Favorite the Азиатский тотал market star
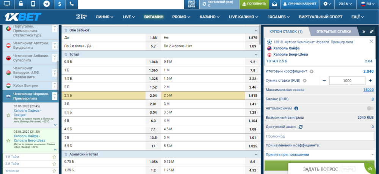Screen dimensions: 379x174 (x=66, y=154)
